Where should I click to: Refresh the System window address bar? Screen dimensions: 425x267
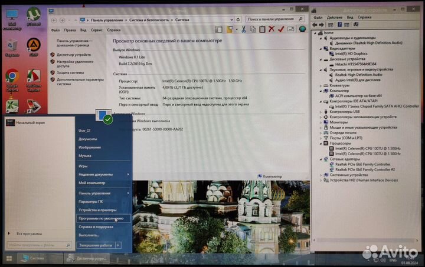click(x=238, y=20)
